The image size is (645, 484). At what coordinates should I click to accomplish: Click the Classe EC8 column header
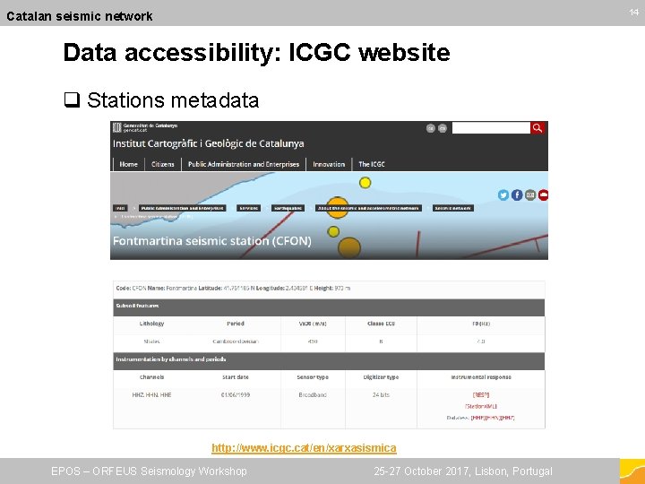(381, 324)
